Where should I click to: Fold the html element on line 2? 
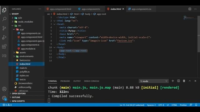[x=54, y=21]
